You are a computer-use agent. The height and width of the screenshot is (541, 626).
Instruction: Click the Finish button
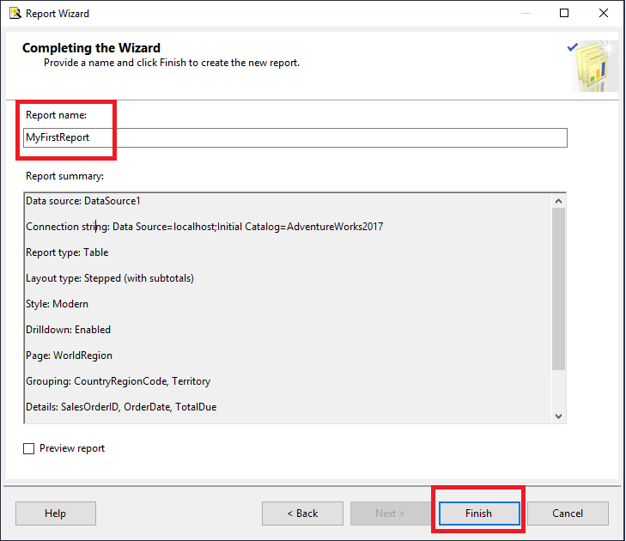tap(479, 514)
